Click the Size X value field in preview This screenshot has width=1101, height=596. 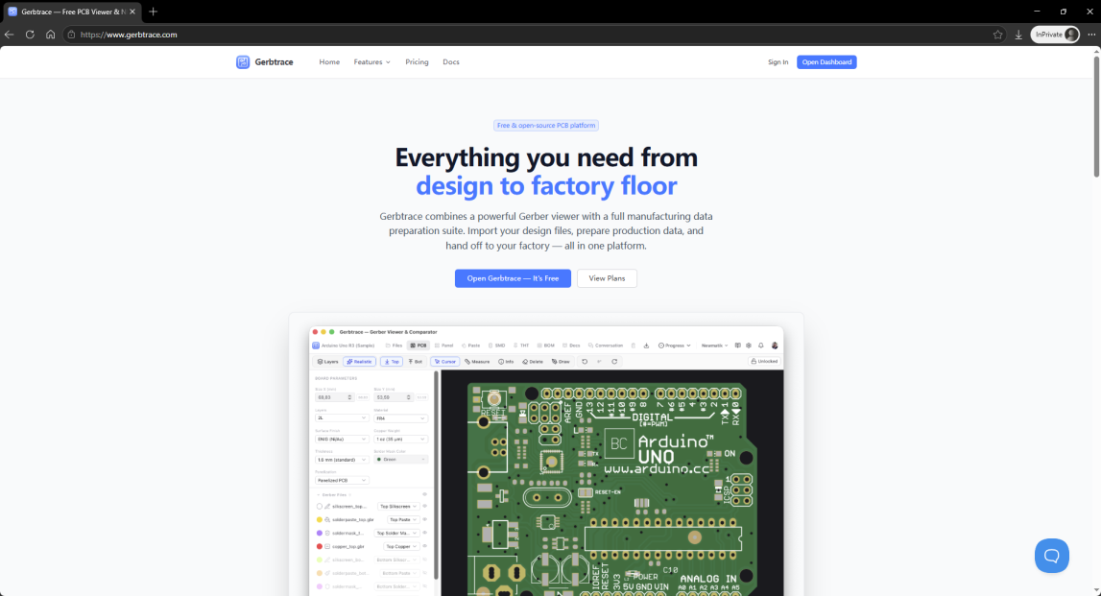pyautogui.click(x=334, y=397)
